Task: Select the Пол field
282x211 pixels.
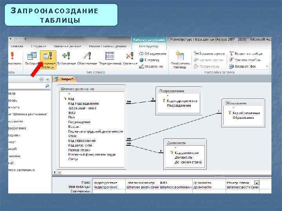Action: coord(71,117)
